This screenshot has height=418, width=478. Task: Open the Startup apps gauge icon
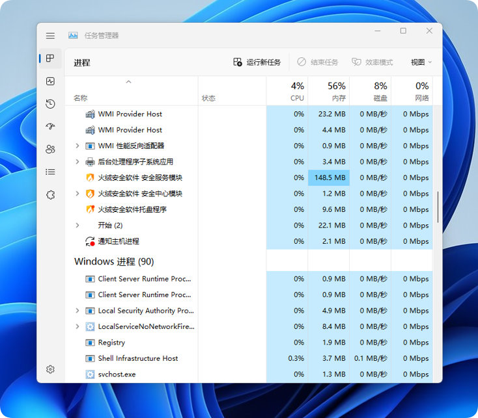point(50,126)
